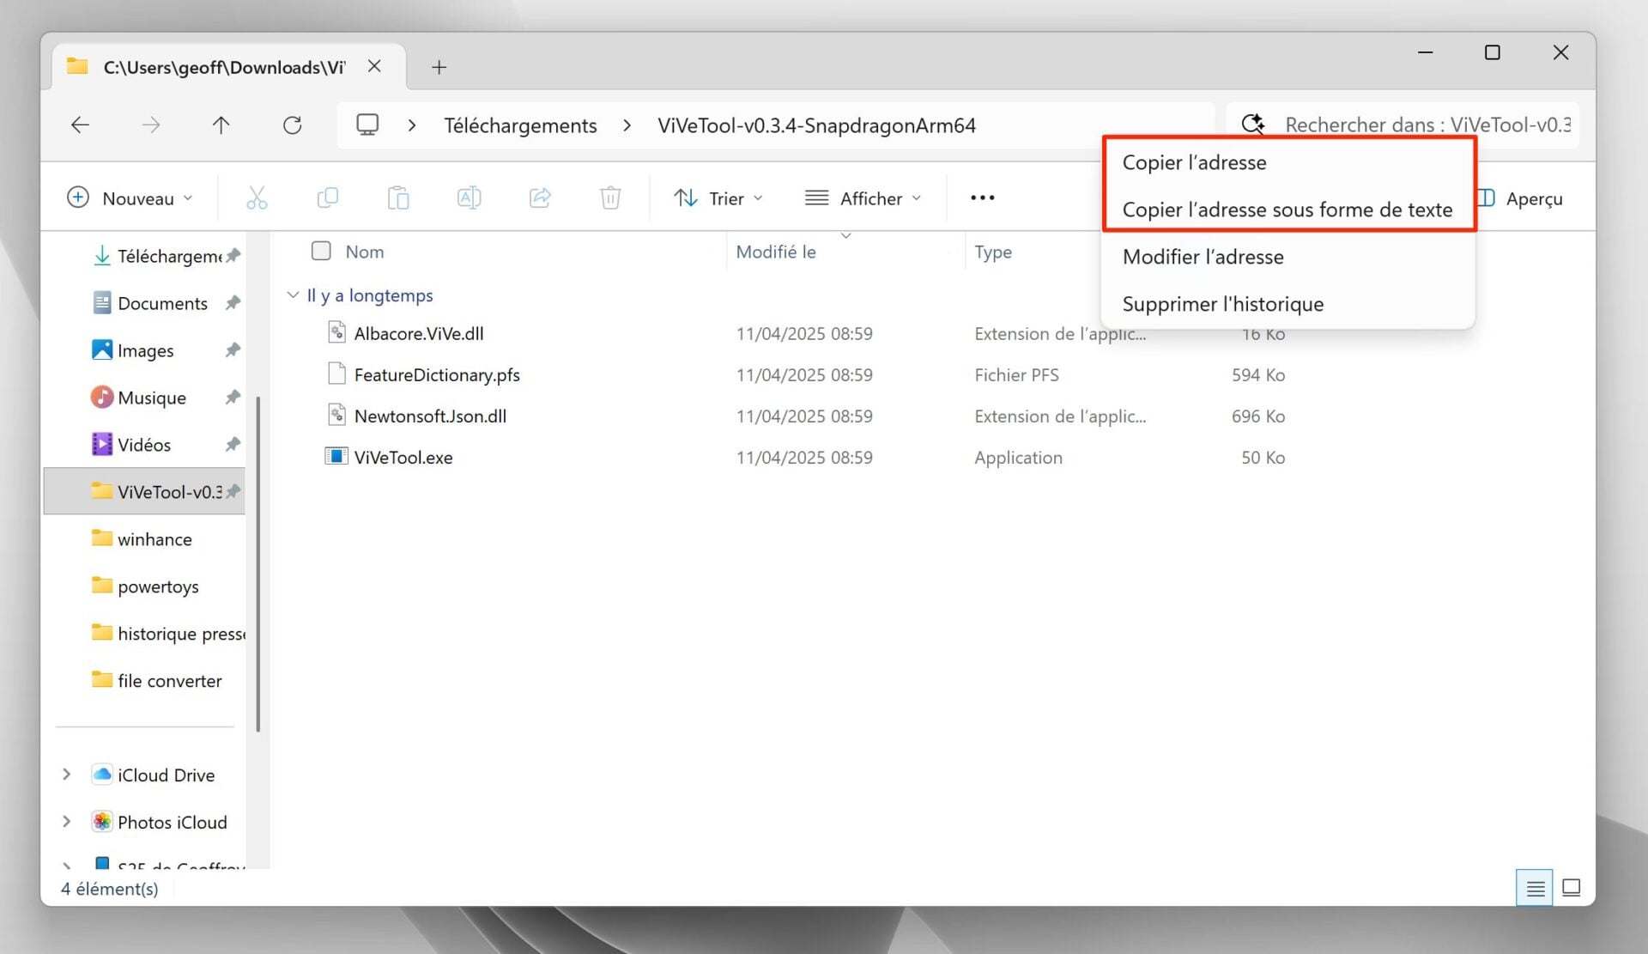The width and height of the screenshot is (1648, 954).
Task: Switch to details view in the status bar
Action: [x=1534, y=887]
